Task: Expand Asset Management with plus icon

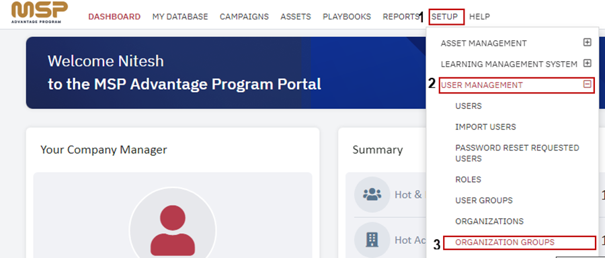Action: click(x=588, y=42)
